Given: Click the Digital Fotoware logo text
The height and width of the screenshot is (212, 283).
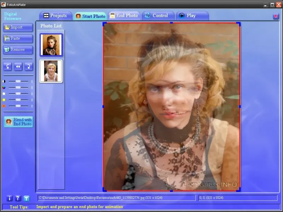Looking at the screenshot, I should pos(13,16).
